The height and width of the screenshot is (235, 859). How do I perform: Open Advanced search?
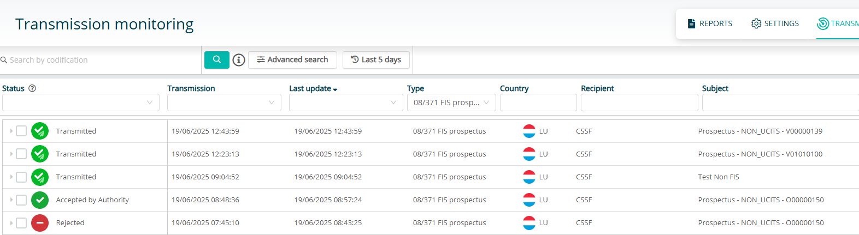point(292,60)
